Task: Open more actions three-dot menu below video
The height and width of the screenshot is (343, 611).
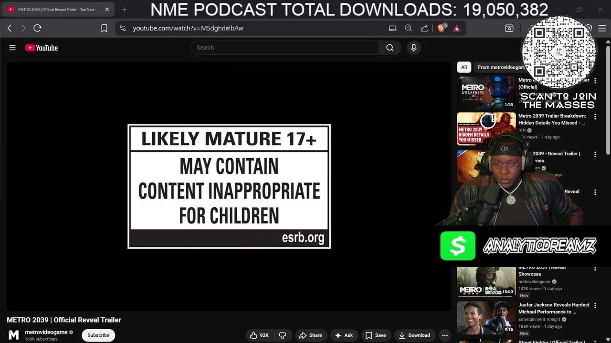Action: point(445,335)
